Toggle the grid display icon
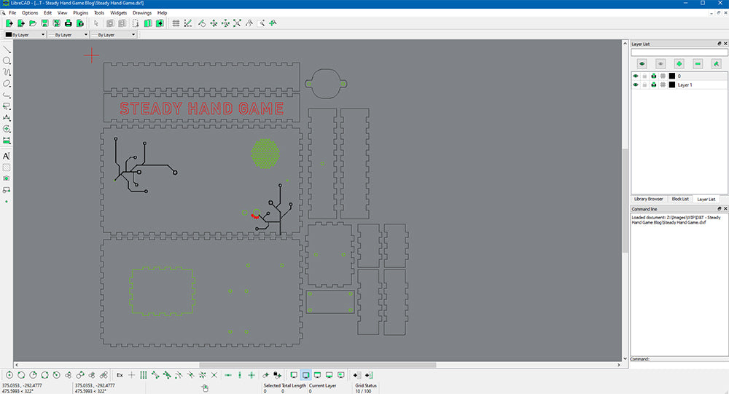This screenshot has height=394, width=729. pyautogui.click(x=175, y=23)
